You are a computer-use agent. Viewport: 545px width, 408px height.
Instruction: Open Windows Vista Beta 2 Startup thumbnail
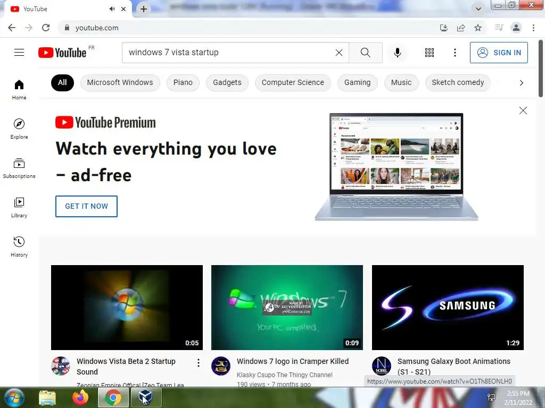(x=127, y=308)
